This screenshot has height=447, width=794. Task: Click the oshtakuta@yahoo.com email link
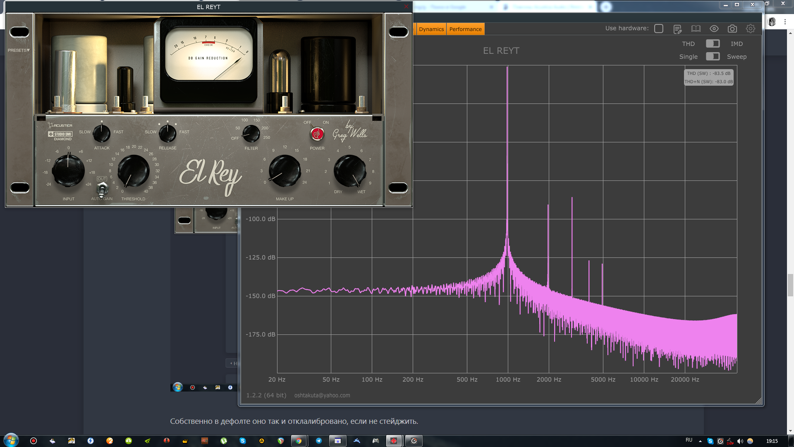322,395
